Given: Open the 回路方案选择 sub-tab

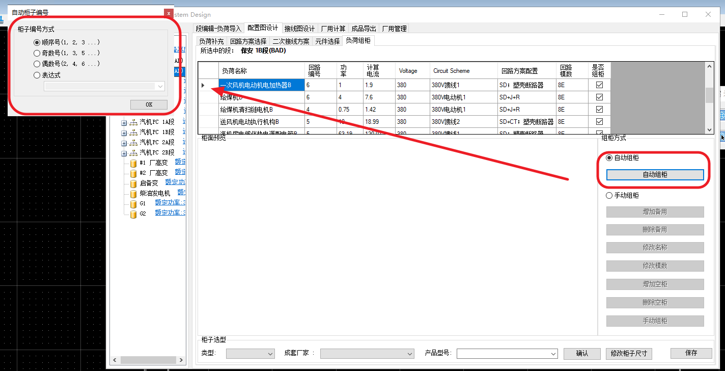Looking at the screenshot, I should click(x=248, y=41).
